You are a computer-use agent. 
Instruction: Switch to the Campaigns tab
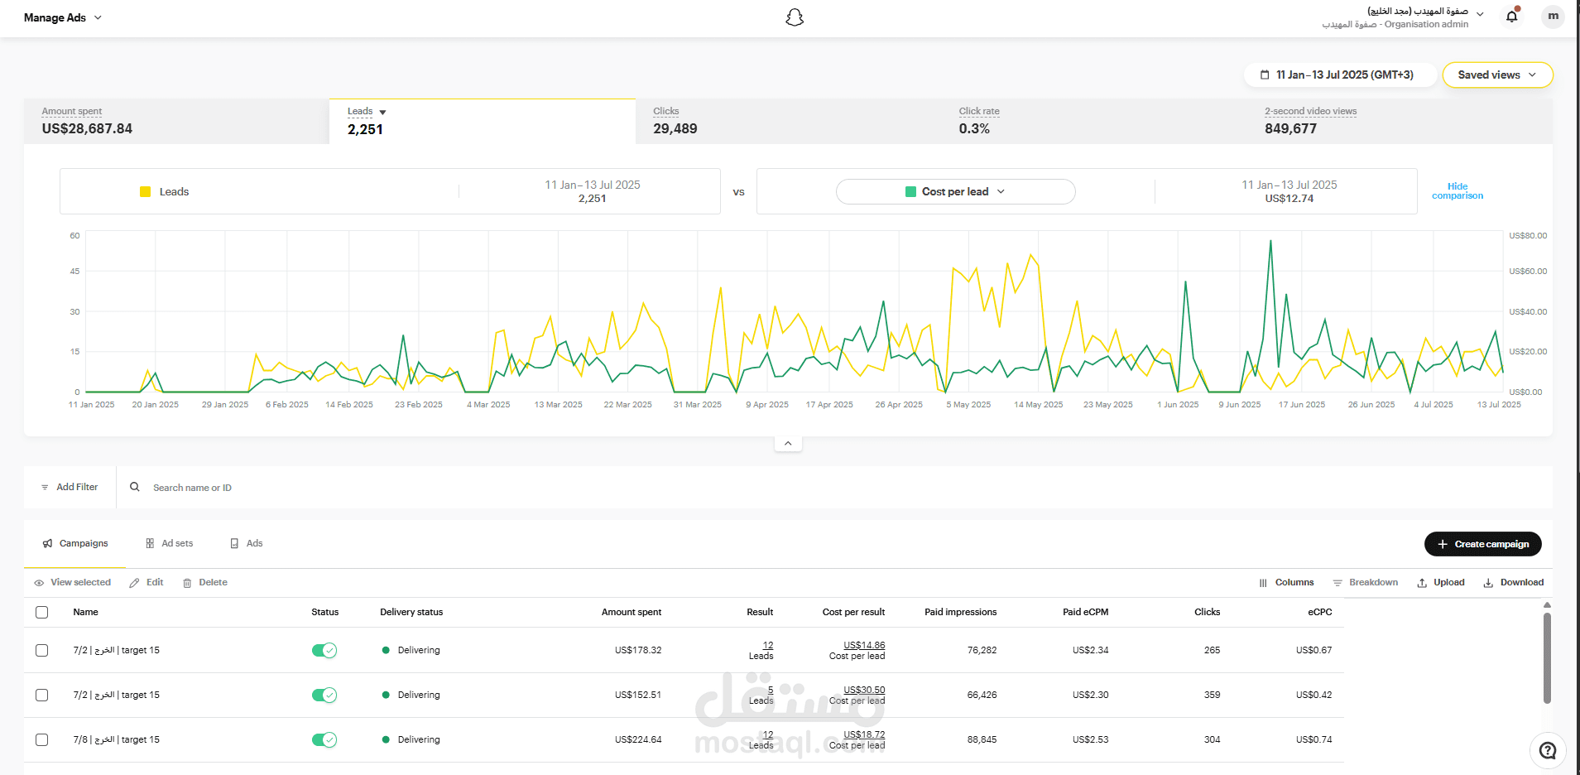(x=75, y=543)
